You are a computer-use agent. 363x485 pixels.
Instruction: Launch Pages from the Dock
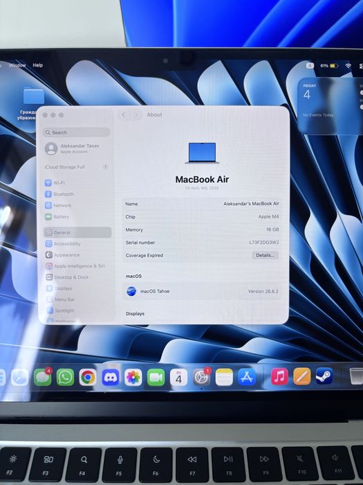pyautogui.click(x=302, y=376)
